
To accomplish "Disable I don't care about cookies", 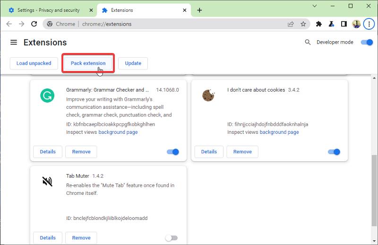I will click(334, 152).
